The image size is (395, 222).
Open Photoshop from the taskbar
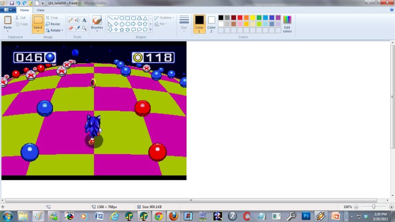[306, 216]
